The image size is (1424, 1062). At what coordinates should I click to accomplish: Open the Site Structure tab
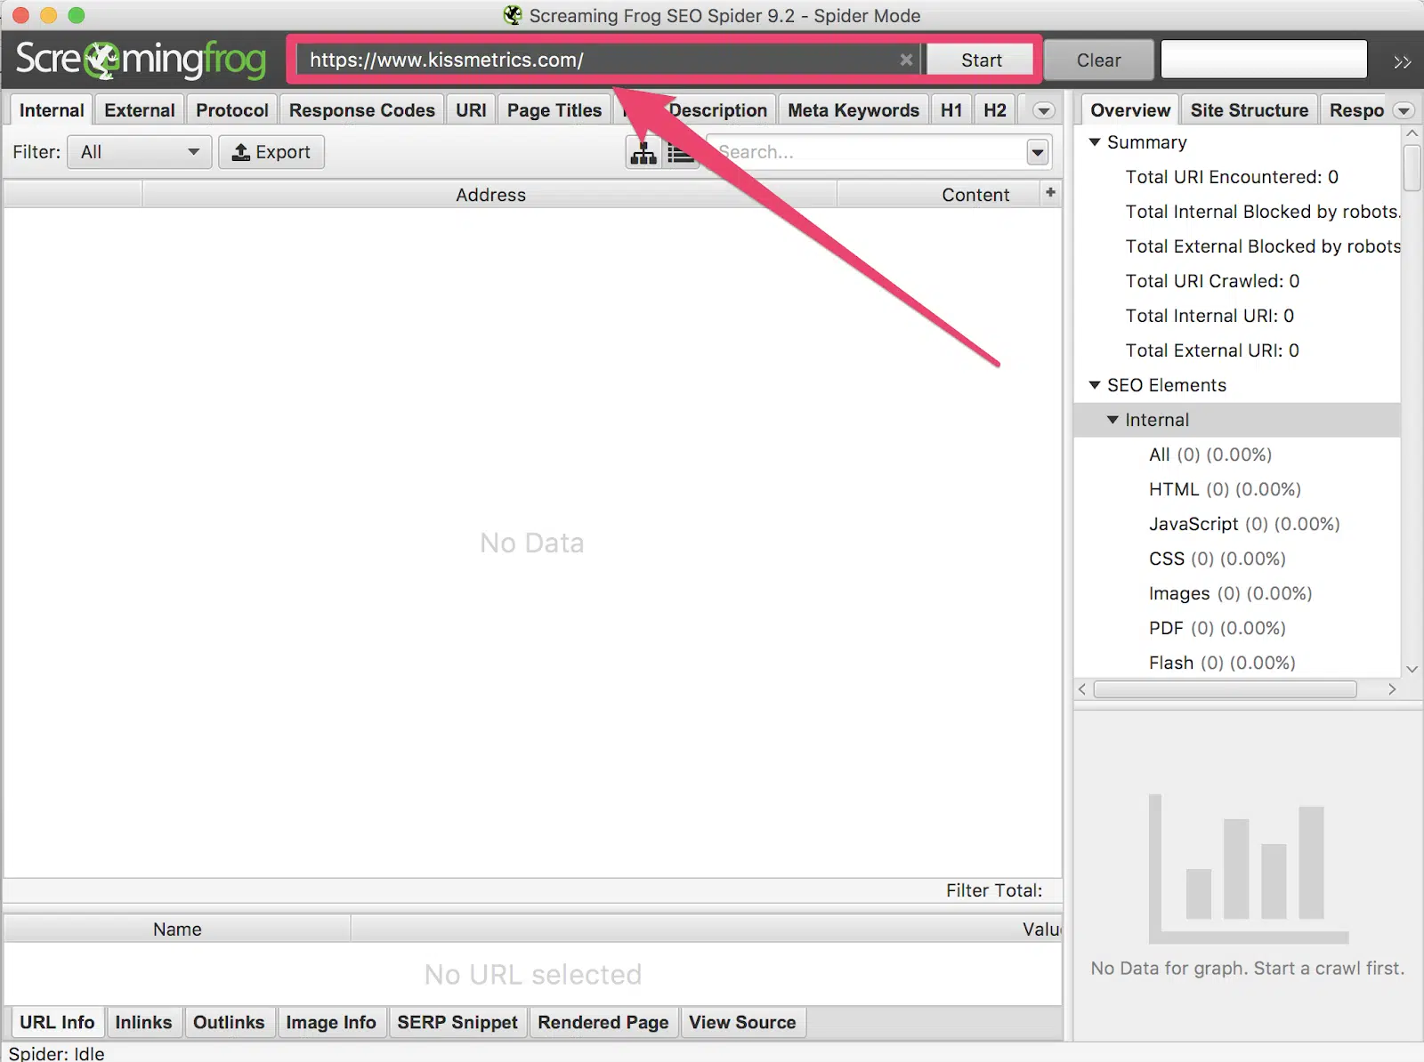(x=1250, y=110)
